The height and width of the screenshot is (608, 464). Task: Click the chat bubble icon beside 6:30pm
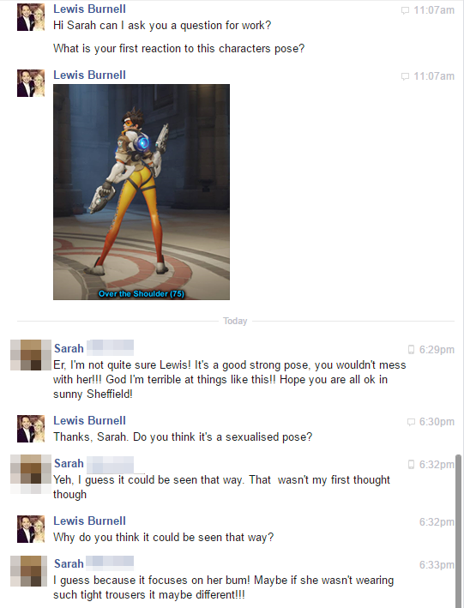coord(411,422)
